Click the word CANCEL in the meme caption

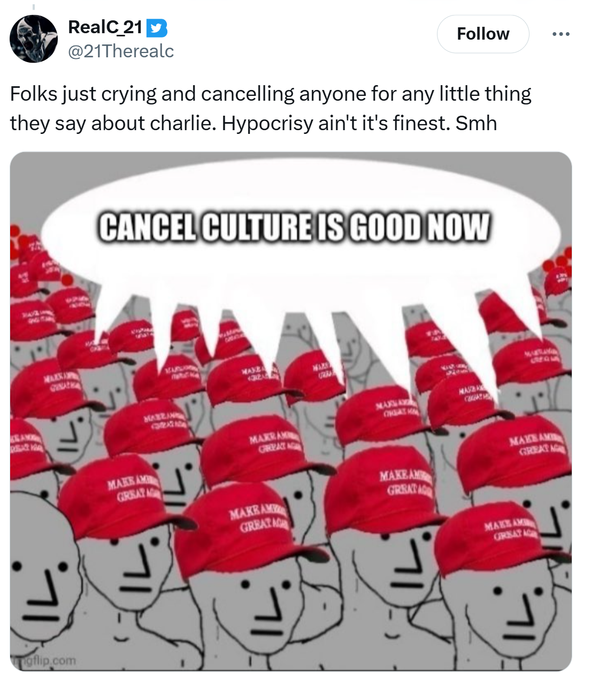pos(148,228)
